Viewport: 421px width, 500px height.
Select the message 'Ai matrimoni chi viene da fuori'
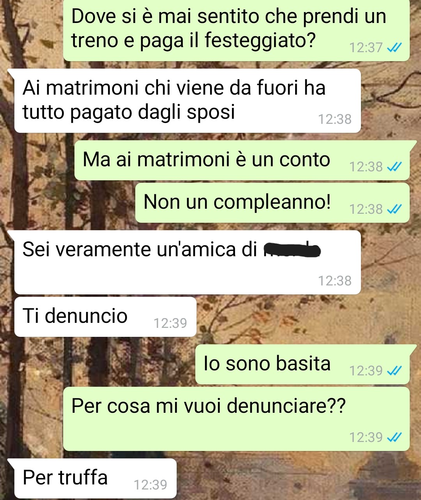pyautogui.click(x=187, y=101)
